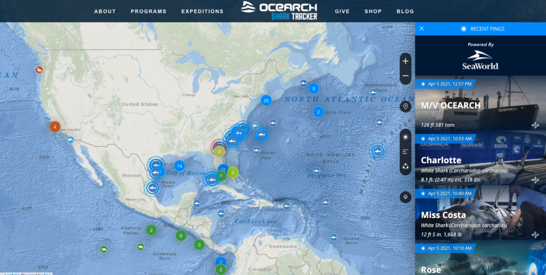Screen dimensions: 546x275
Task: Open the M/V OCEARCH ping card
Action: click(480, 103)
